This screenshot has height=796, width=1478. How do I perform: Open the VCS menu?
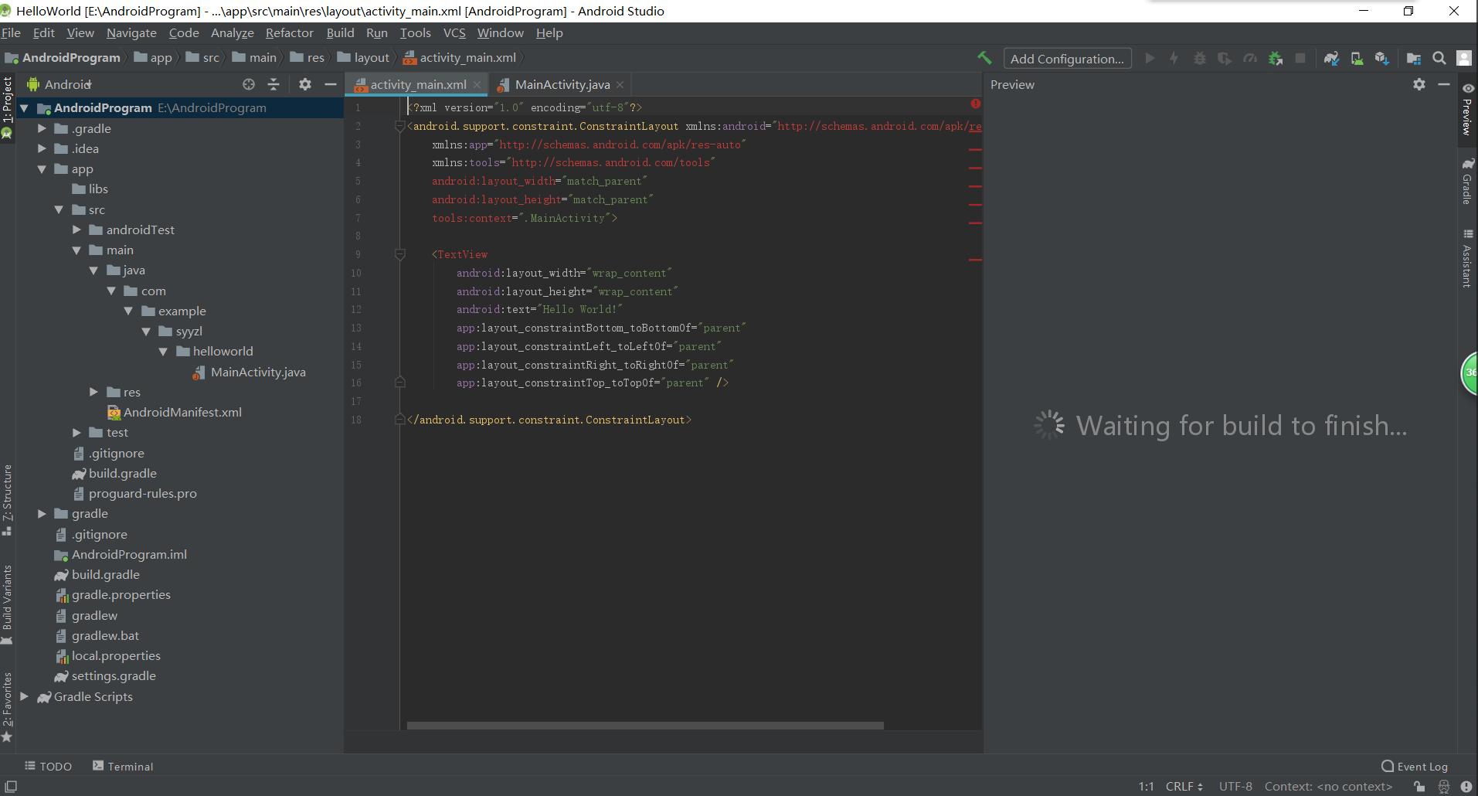click(x=454, y=33)
